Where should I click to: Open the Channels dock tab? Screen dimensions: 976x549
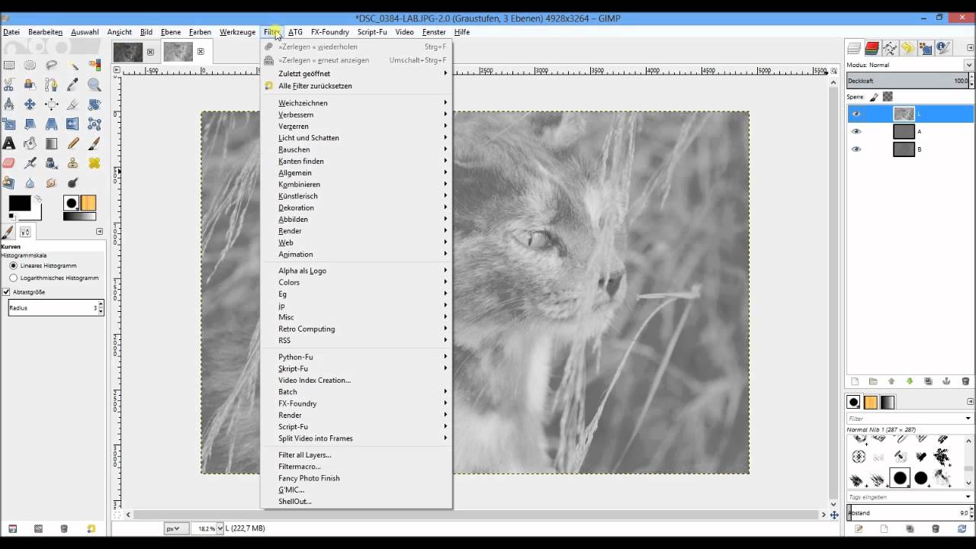[872, 48]
